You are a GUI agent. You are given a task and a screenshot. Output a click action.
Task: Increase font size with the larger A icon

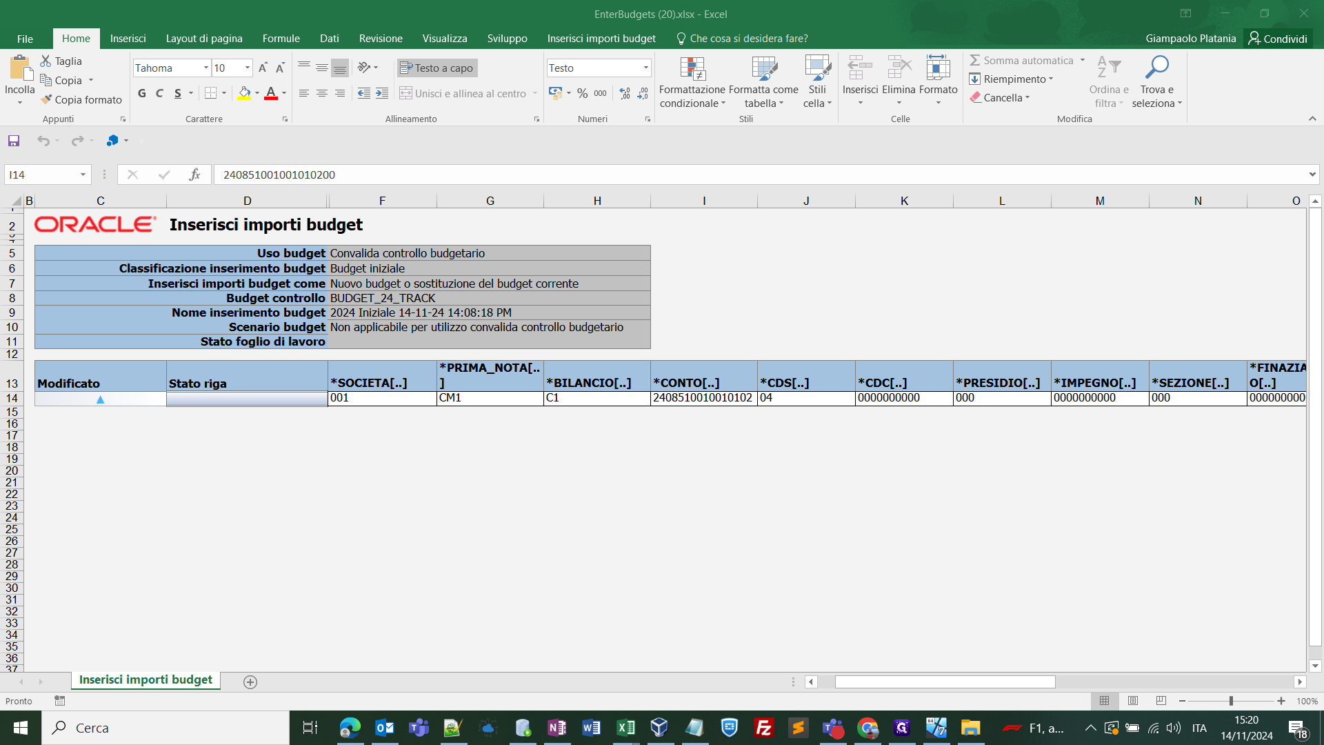(263, 68)
